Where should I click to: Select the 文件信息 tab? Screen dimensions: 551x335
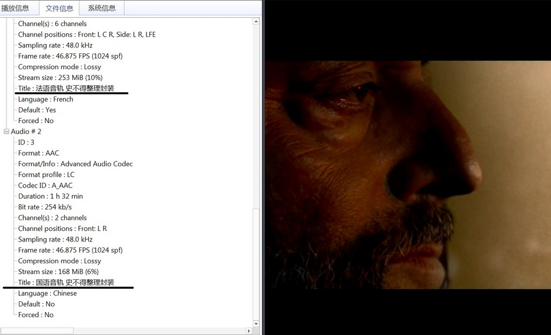[x=59, y=8]
